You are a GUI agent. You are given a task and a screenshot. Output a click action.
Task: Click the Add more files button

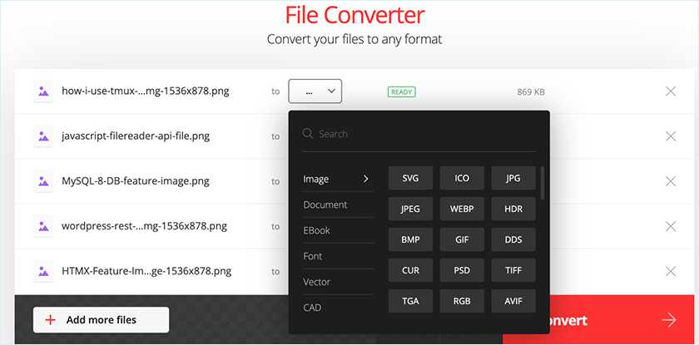(x=102, y=320)
